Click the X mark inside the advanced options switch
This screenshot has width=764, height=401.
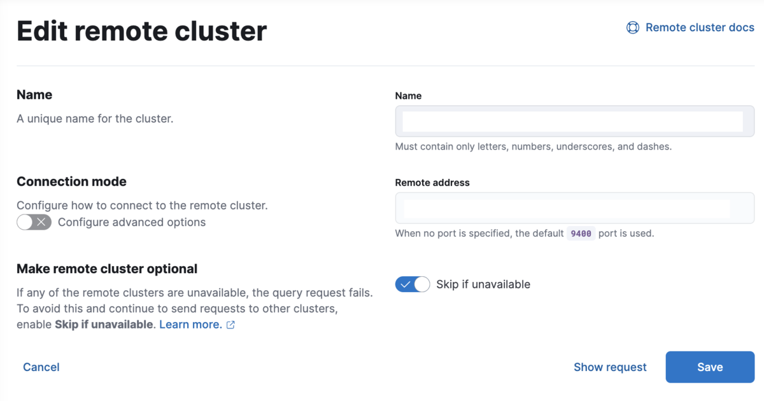tap(42, 222)
